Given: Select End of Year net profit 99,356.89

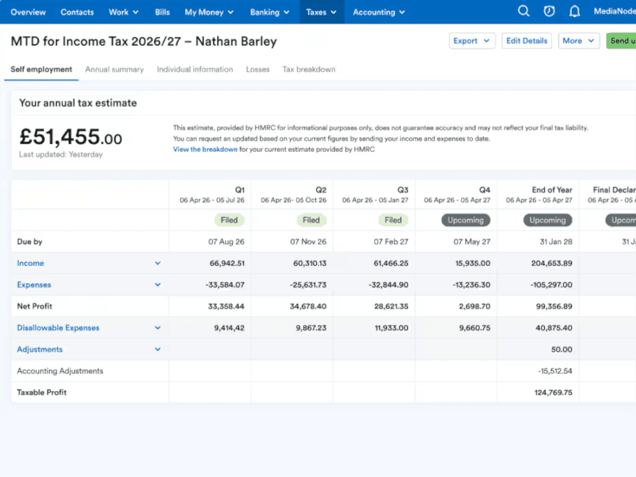Looking at the screenshot, I should [x=554, y=307].
